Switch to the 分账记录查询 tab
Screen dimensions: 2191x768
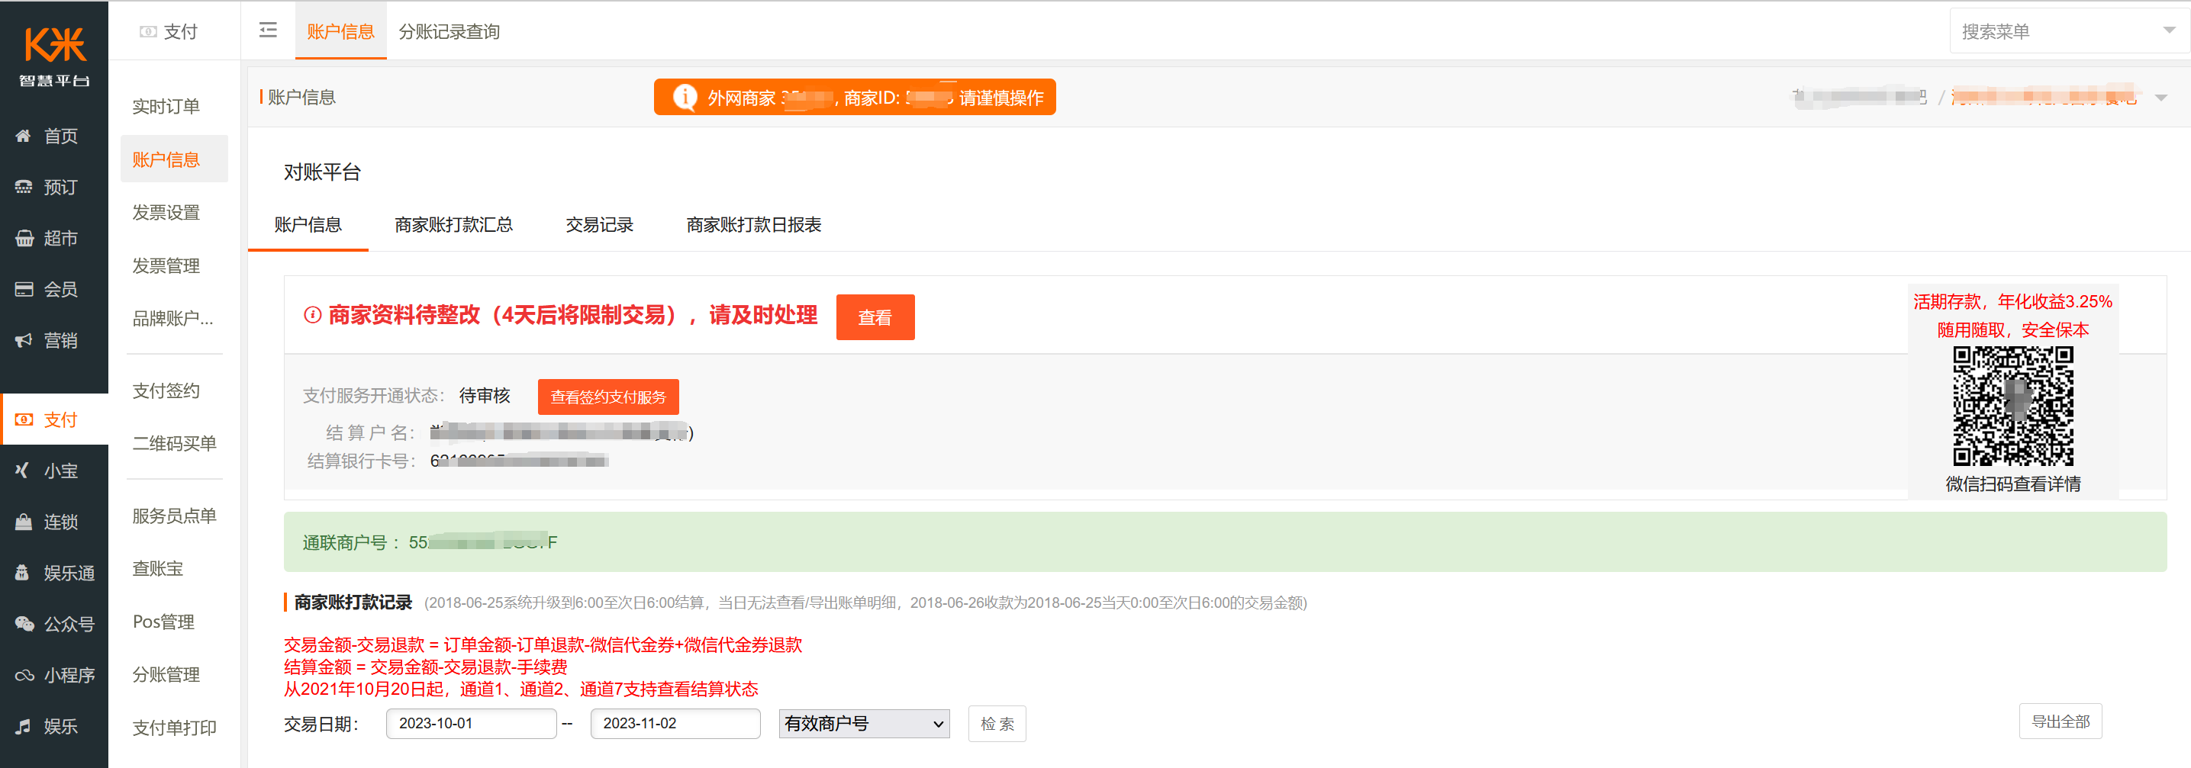click(x=449, y=31)
